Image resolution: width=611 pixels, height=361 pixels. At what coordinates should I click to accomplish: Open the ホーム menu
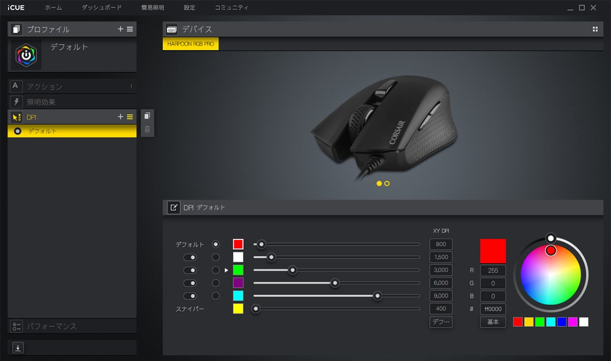pos(53,8)
